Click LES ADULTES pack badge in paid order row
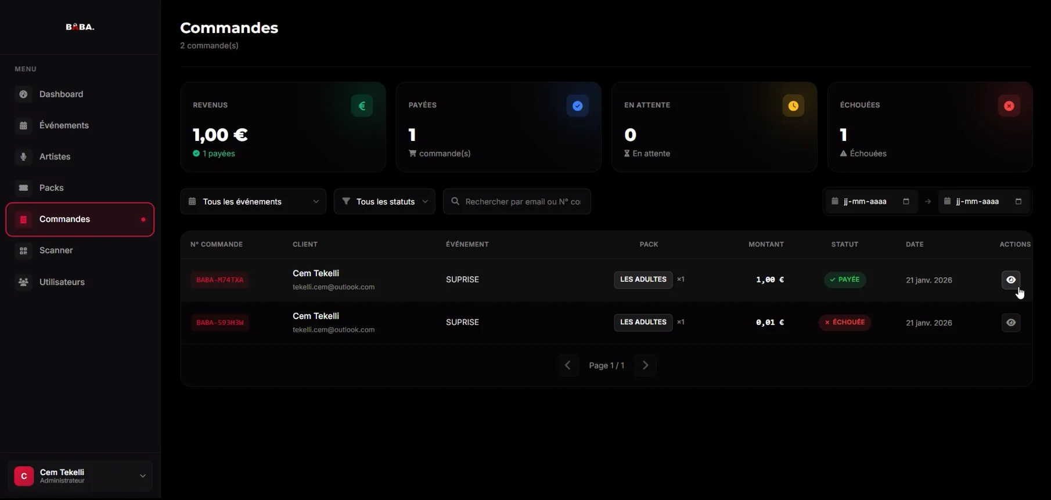1051x500 pixels. coord(643,280)
